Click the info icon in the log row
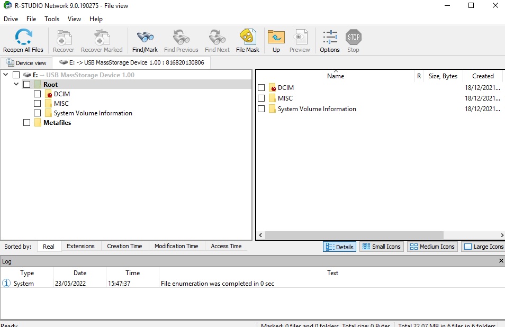The height and width of the screenshot is (327, 505). click(x=6, y=283)
